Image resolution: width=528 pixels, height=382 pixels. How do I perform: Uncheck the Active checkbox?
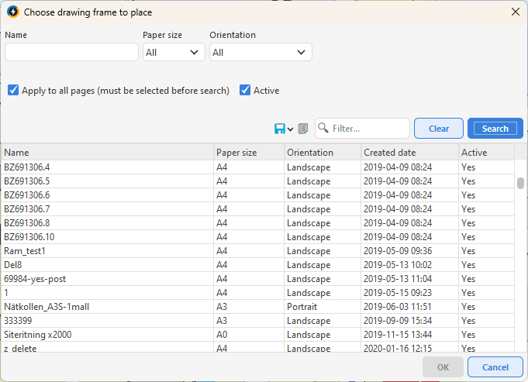[245, 91]
